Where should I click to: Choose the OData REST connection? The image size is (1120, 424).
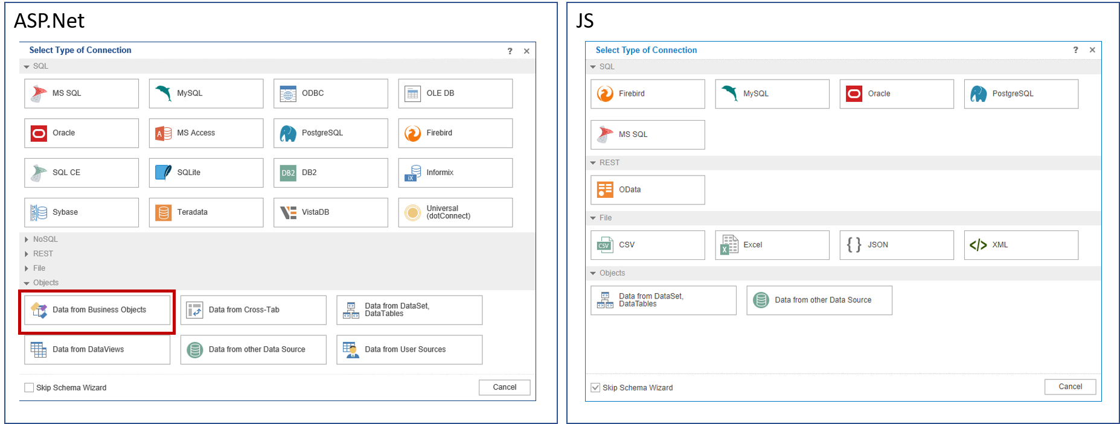[x=648, y=190]
